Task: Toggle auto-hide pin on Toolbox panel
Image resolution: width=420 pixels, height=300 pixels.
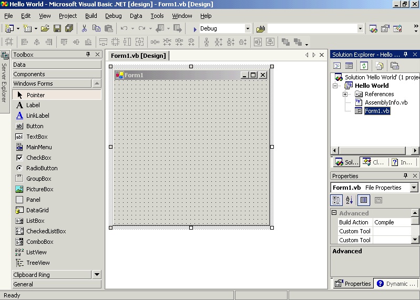Action: point(88,55)
